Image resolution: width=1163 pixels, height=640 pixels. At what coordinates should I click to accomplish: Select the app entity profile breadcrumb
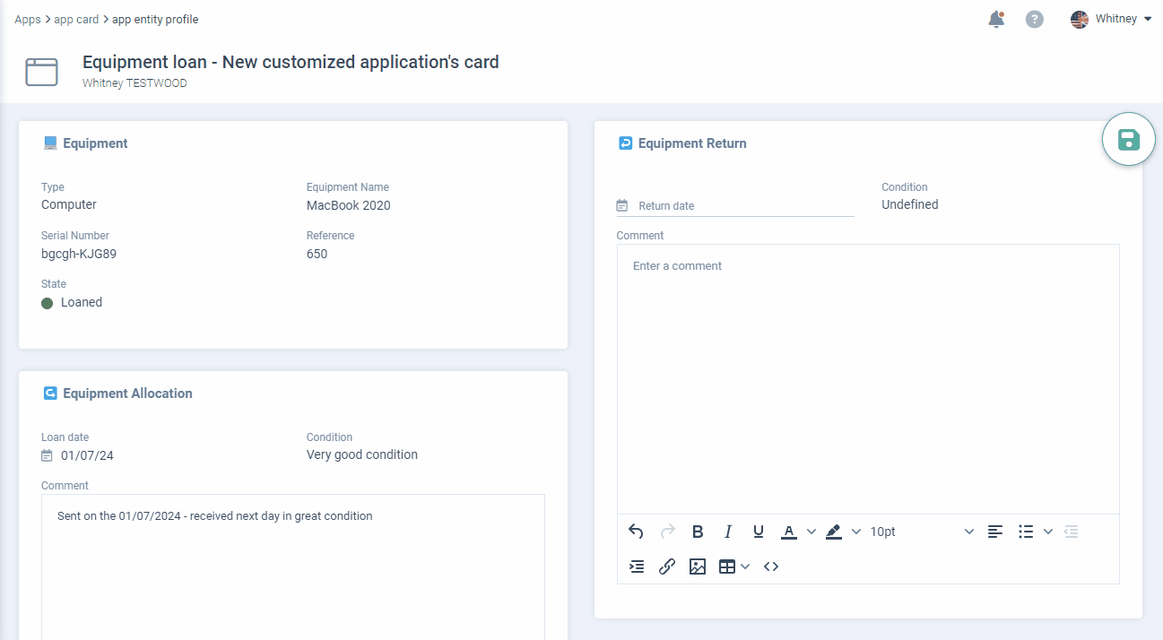tap(155, 20)
